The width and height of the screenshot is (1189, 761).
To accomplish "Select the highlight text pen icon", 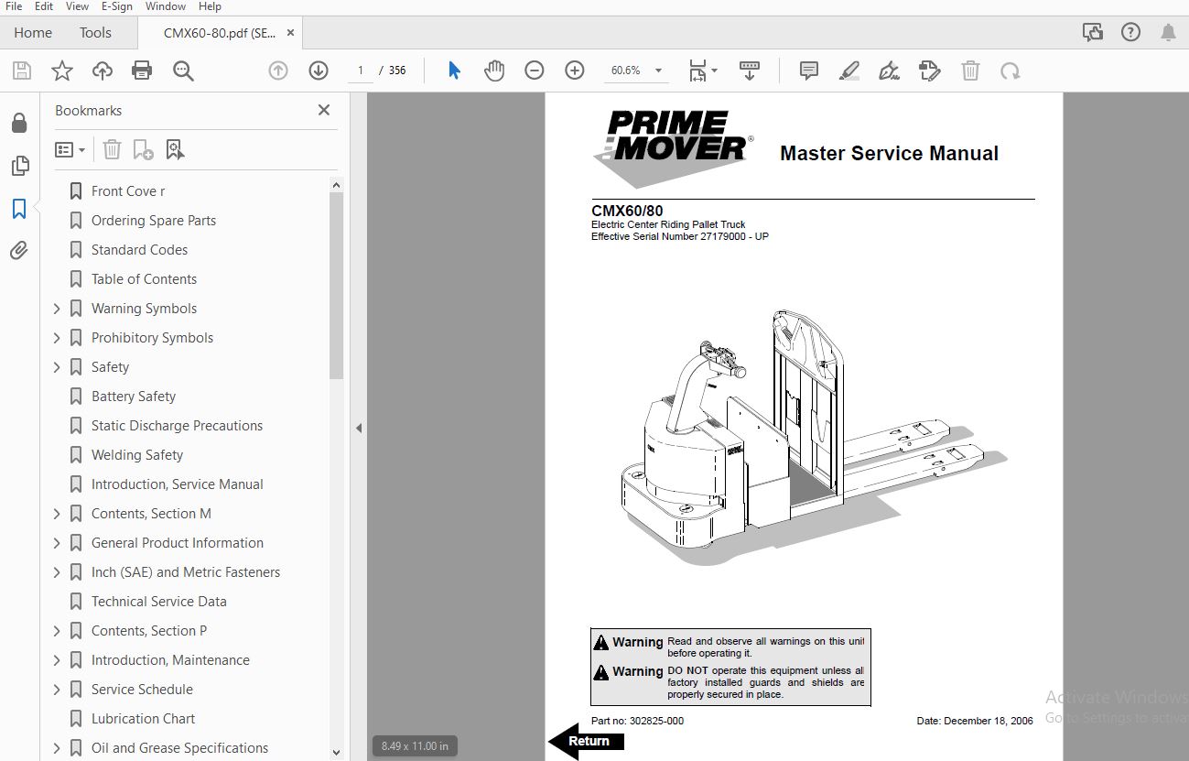I will (x=849, y=71).
